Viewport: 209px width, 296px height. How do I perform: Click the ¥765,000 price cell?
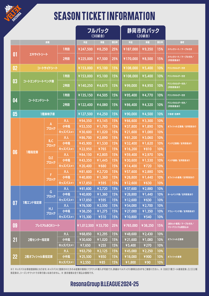click(130, 225)
